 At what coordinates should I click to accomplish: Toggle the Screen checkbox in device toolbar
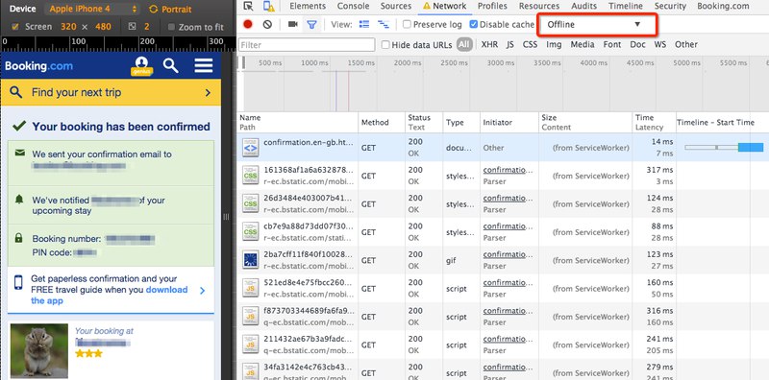pyautogui.click(x=14, y=27)
